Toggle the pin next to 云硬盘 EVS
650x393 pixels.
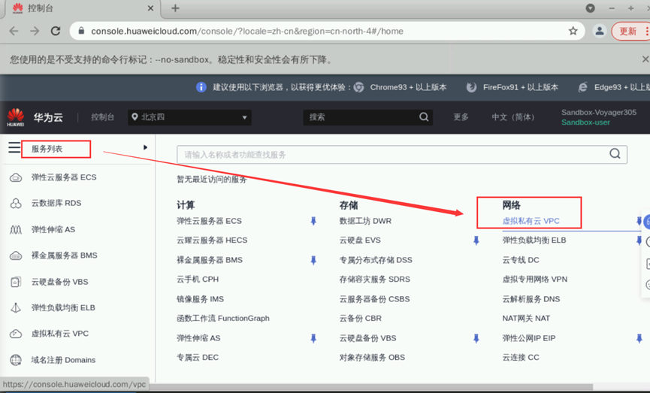476,240
